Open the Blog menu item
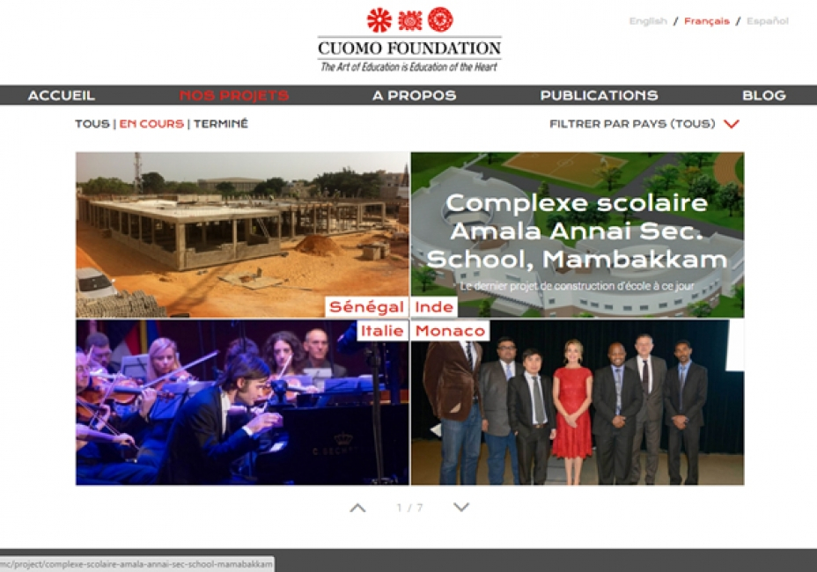Screen dimensions: 817x572 (x=764, y=95)
